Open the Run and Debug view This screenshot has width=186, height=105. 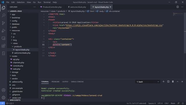(x=3, y=31)
